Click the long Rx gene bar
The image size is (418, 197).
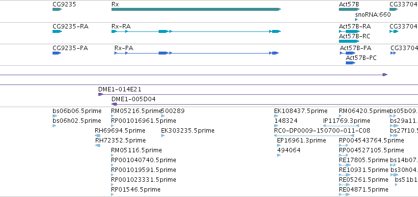(x=196, y=9)
